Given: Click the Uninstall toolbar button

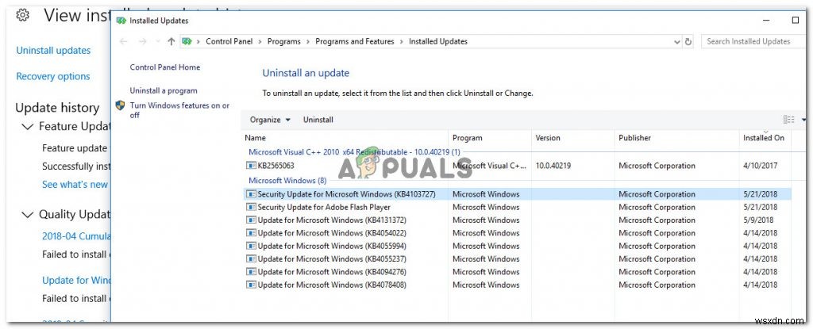Looking at the screenshot, I should (318, 120).
